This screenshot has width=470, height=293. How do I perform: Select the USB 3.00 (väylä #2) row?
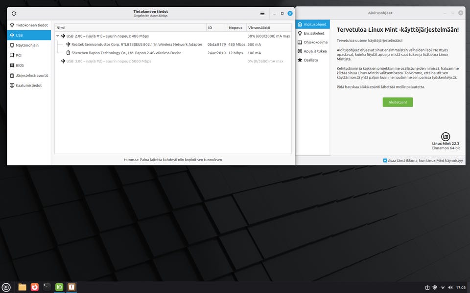coord(173,61)
